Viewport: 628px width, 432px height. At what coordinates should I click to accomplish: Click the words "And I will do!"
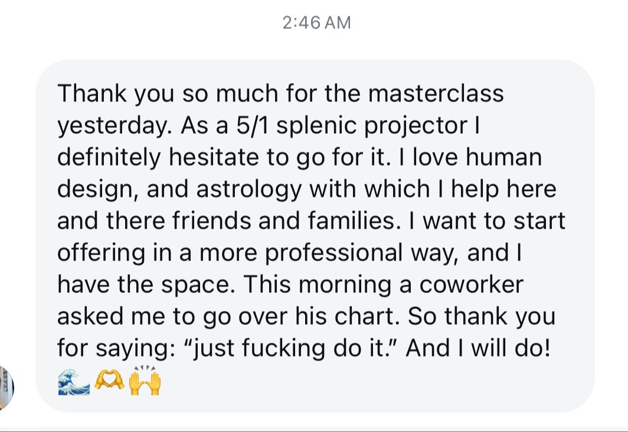coord(478,348)
